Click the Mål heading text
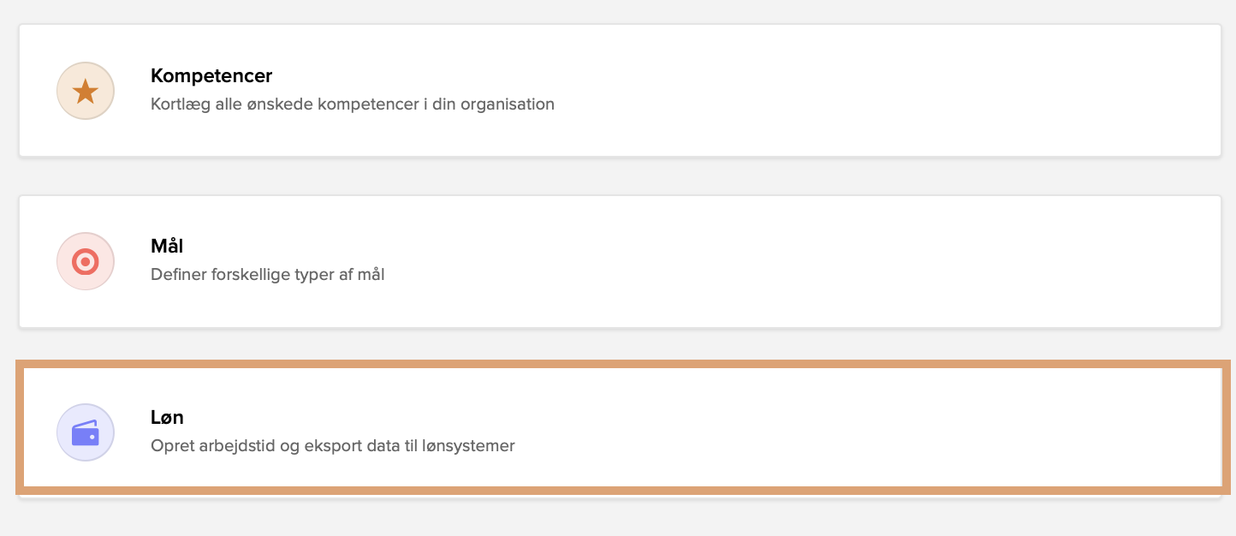 (x=167, y=247)
